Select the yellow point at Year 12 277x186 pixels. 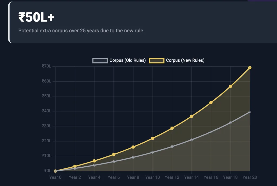(x=172, y=128)
